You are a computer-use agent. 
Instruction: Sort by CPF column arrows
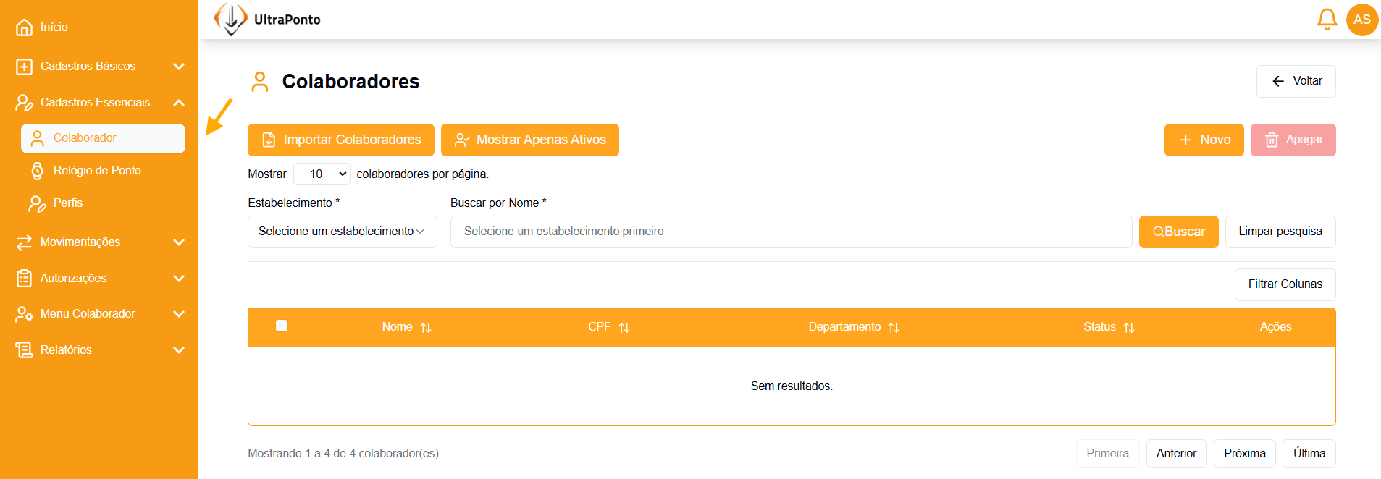coord(624,328)
